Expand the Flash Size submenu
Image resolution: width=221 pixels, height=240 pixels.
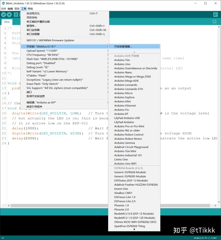point(65,59)
